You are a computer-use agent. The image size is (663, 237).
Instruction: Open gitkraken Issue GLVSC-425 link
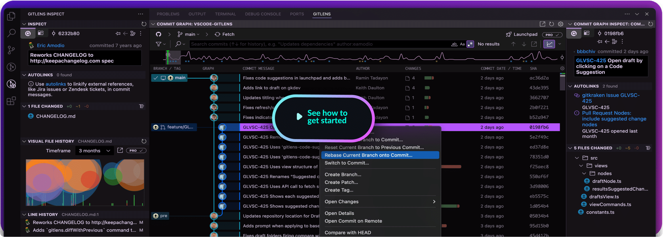point(611,98)
